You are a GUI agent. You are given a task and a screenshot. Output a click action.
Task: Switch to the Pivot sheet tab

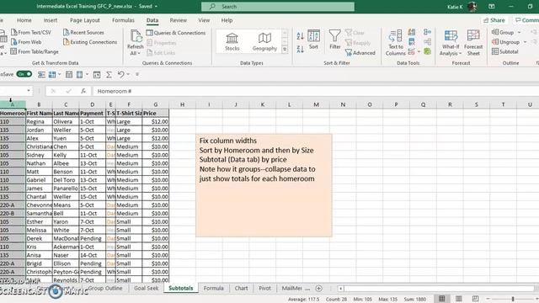[x=264, y=288]
